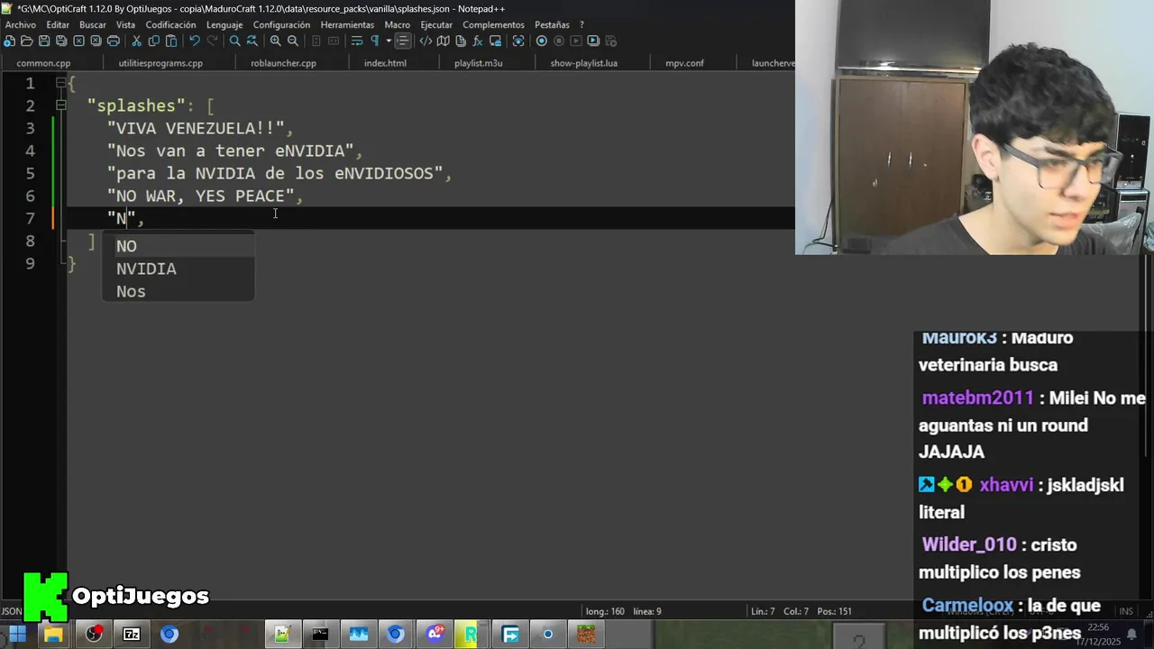Save the recorded macro icon

[x=610, y=41]
